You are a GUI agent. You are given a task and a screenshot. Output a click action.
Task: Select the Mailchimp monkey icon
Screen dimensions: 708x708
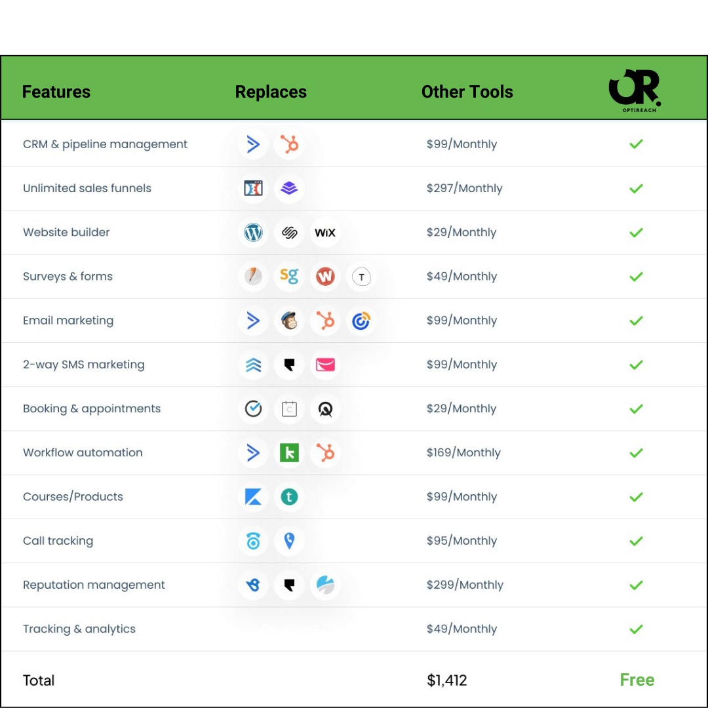tap(289, 321)
